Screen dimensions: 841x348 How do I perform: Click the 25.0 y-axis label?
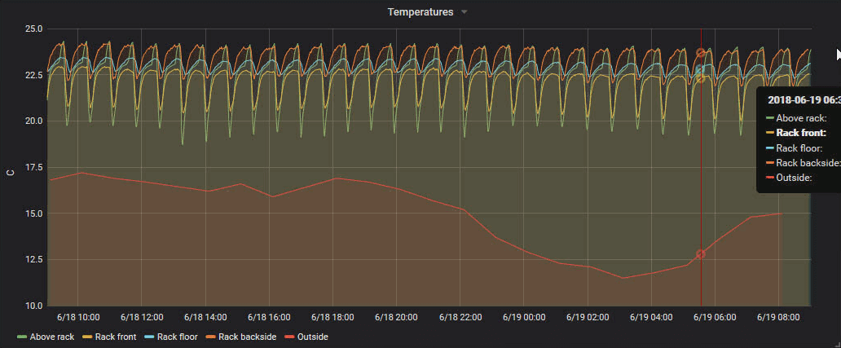tap(33, 29)
